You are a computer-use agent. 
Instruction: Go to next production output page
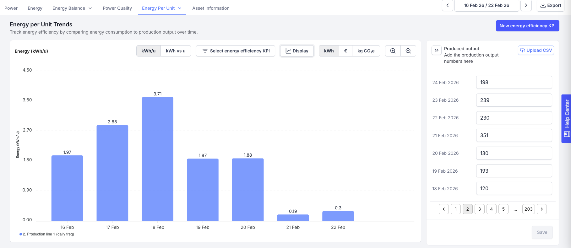pyautogui.click(x=541, y=209)
